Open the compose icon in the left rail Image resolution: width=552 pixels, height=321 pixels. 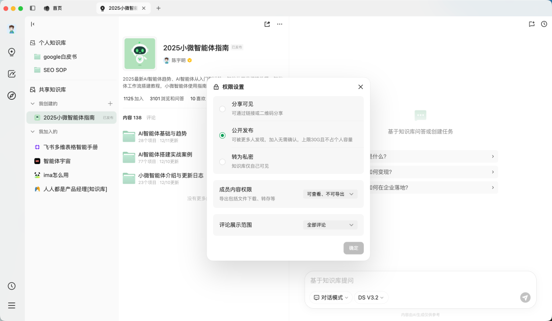tap(11, 74)
